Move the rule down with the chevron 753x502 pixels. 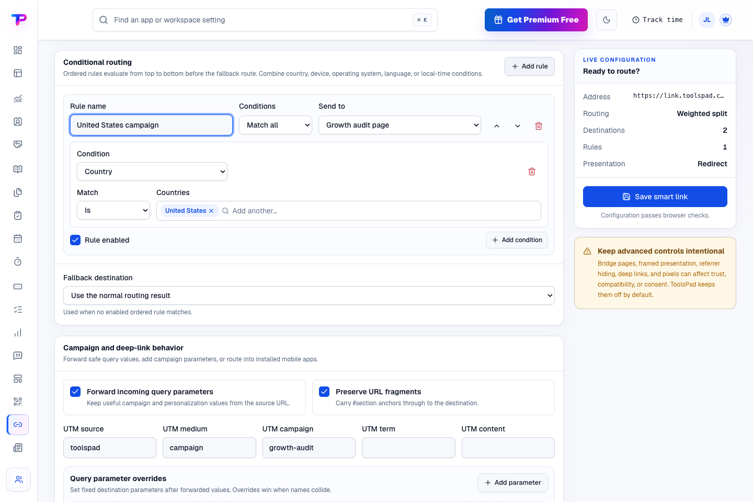518,126
